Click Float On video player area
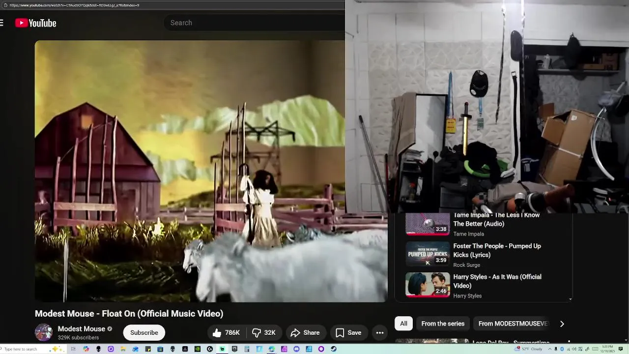The height and width of the screenshot is (354, 629). (211, 171)
